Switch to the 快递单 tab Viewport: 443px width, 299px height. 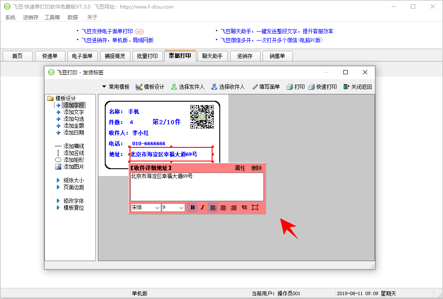[50, 56]
